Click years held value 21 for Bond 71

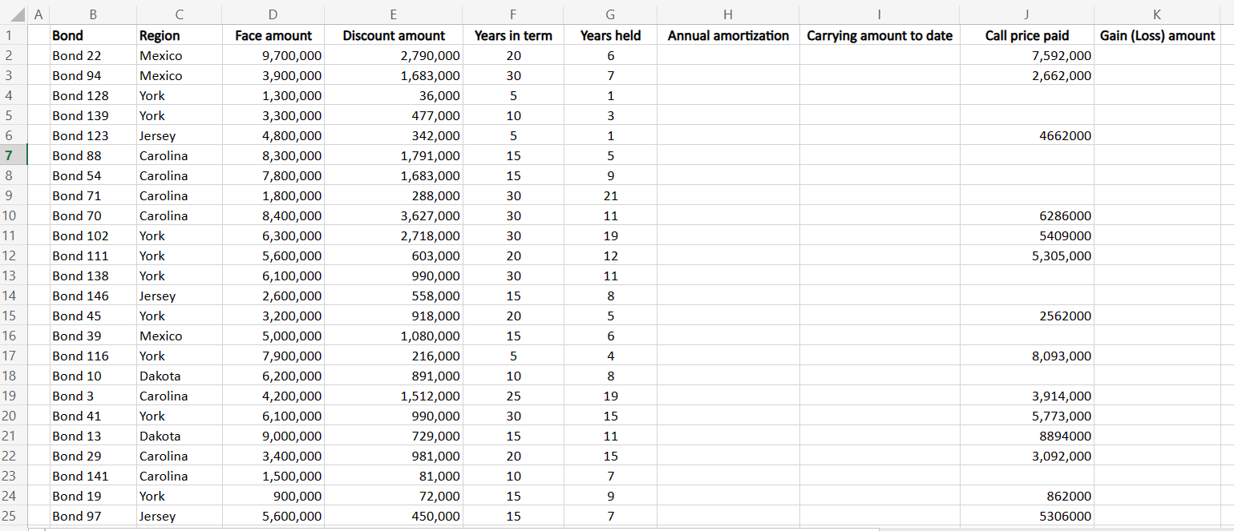coord(610,195)
